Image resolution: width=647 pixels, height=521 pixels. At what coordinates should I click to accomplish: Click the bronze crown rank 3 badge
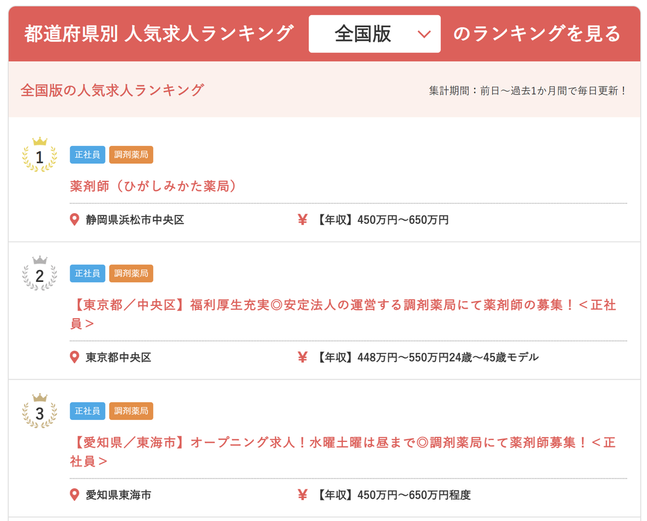40,410
